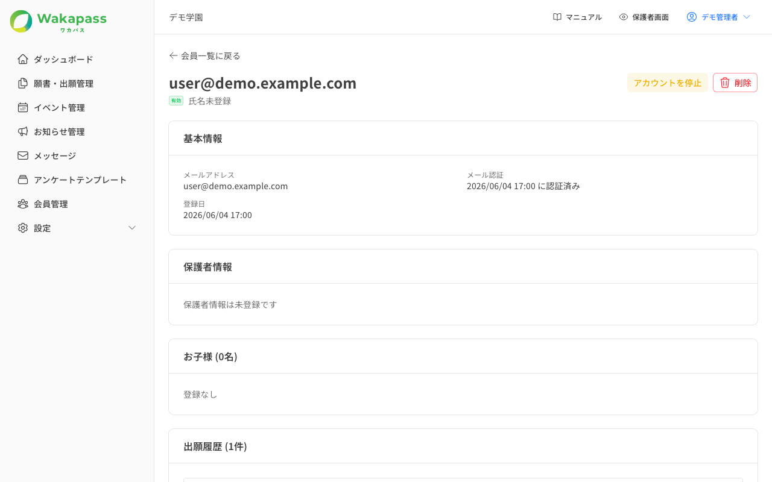772x482 pixels.
Task: Click the 有効 status badge
Action: (x=176, y=101)
